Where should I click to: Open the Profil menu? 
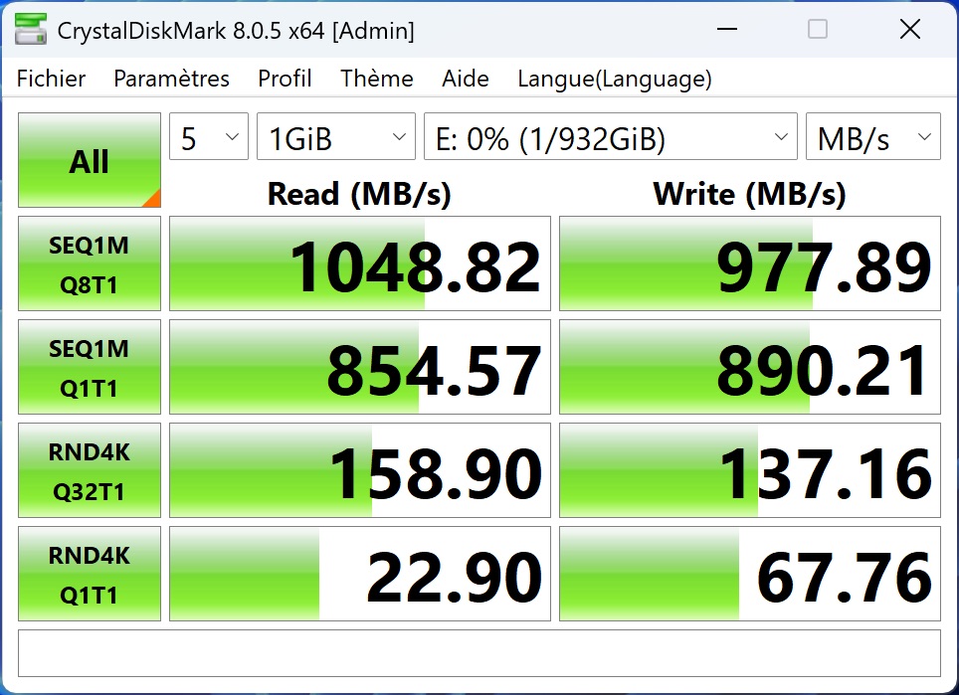(x=285, y=79)
